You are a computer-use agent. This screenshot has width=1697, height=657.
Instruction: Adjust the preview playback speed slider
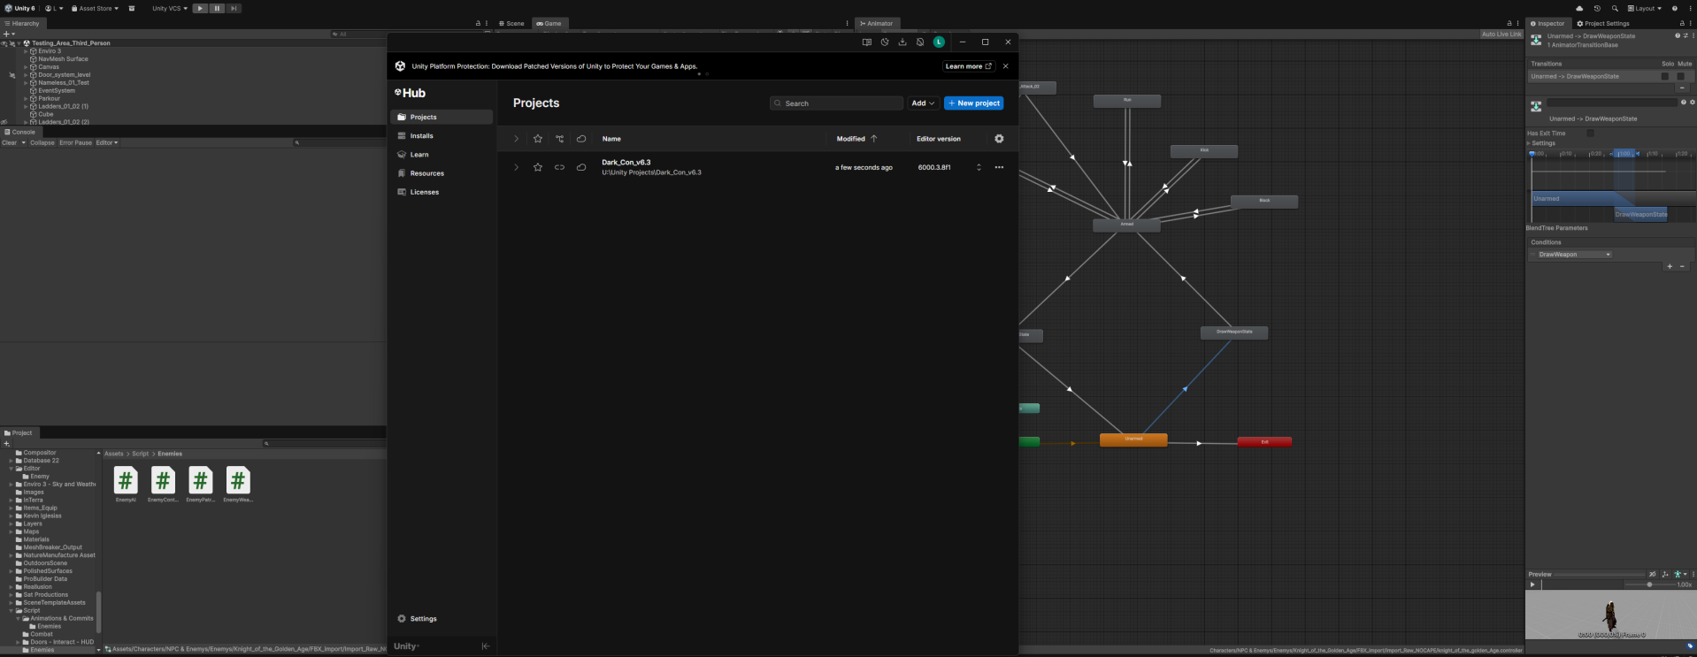(x=1649, y=584)
